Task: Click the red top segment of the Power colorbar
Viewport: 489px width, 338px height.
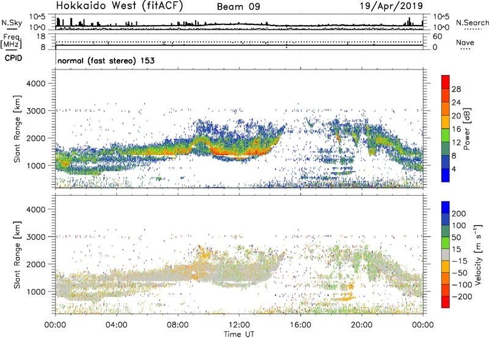Action: tap(446, 82)
